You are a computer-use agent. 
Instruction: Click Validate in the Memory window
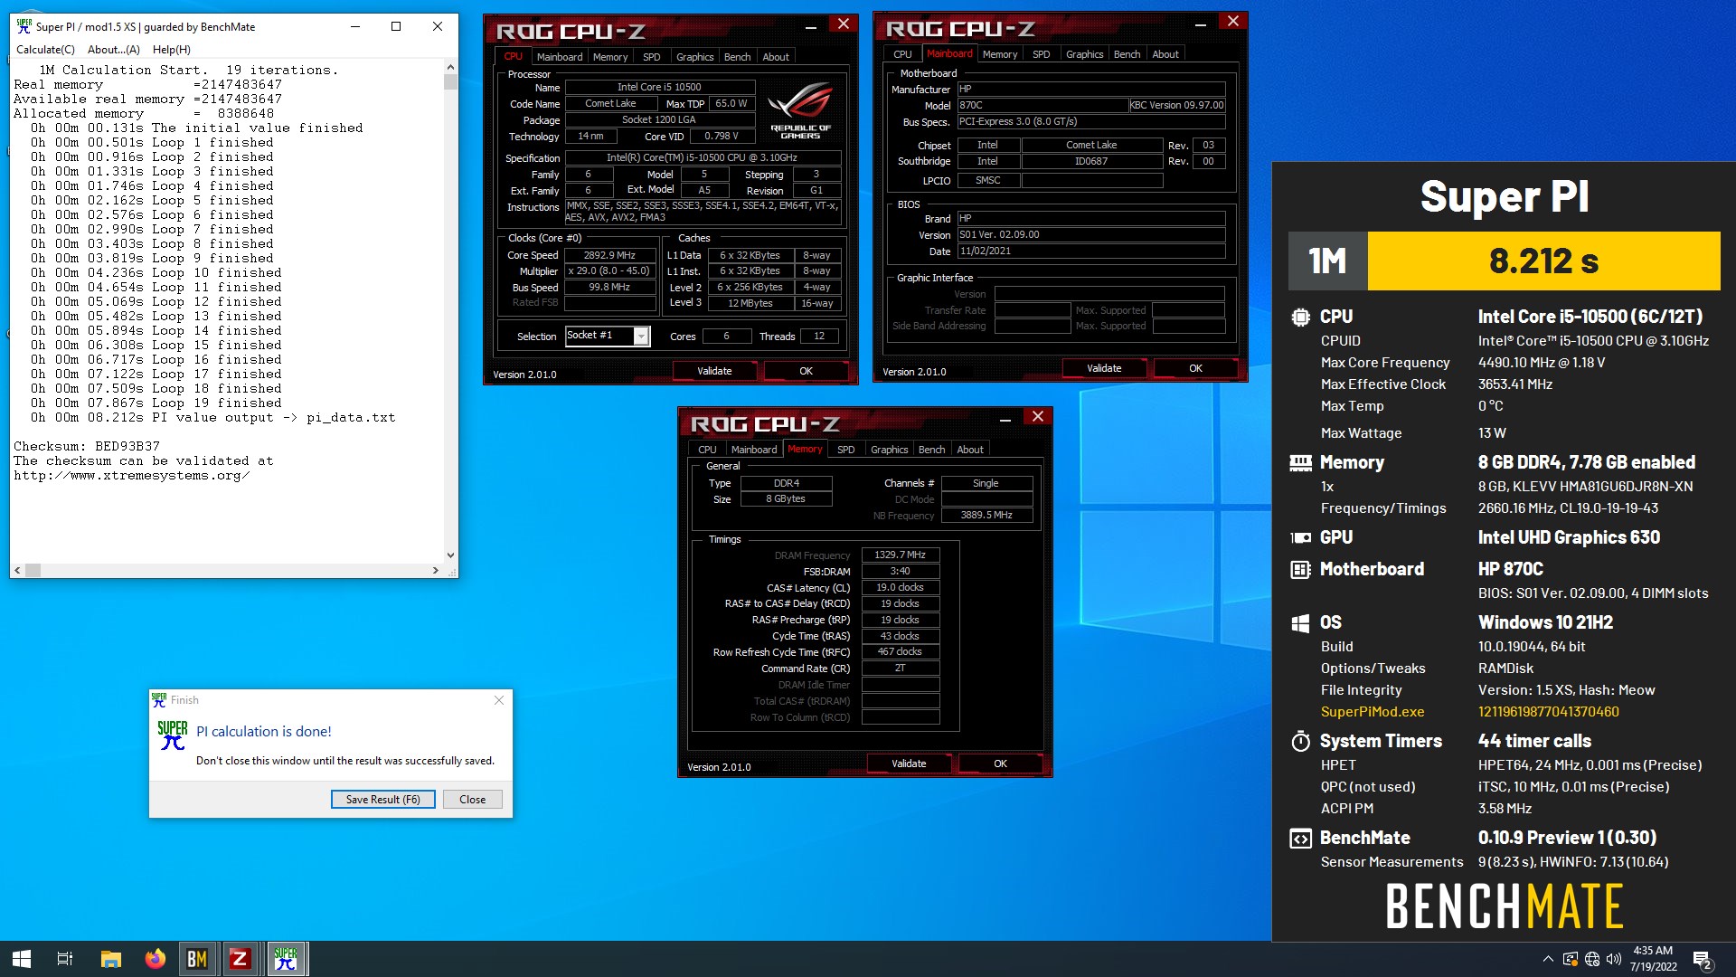[909, 764]
